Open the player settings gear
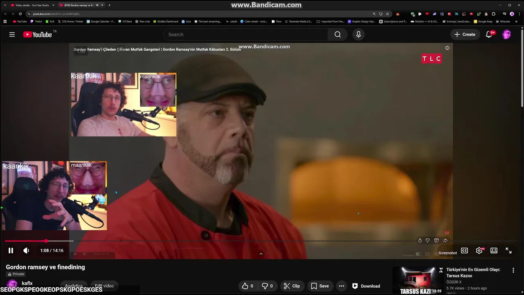This screenshot has width=524, height=295. [479, 250]
